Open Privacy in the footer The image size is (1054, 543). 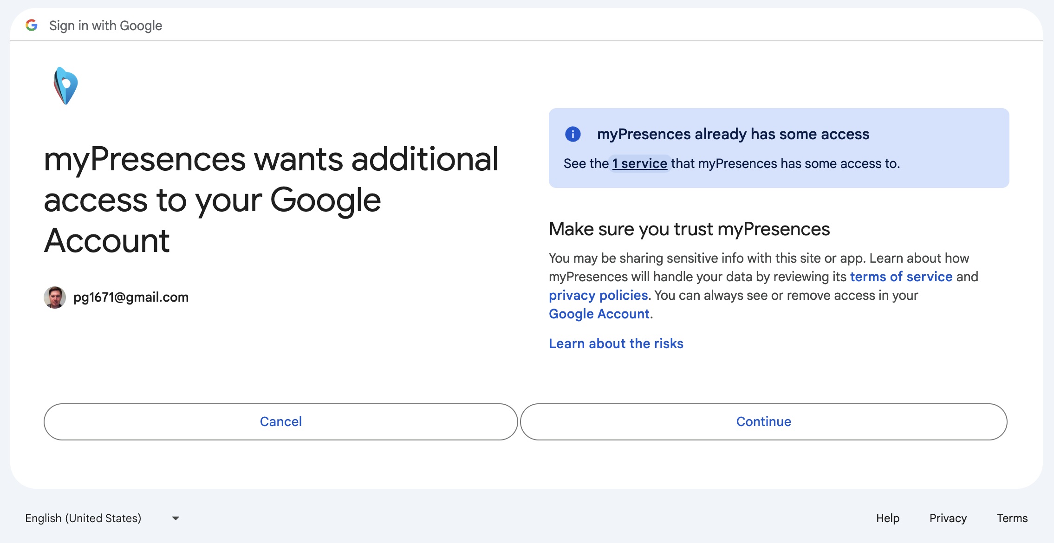948,518
